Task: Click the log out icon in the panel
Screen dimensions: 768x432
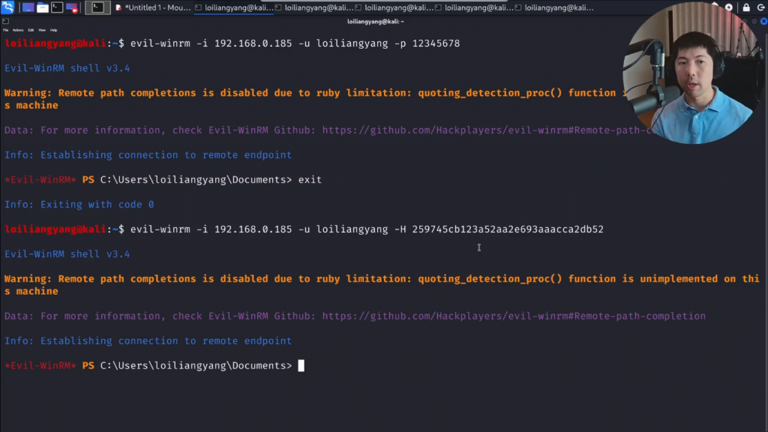Action: (x=760, y=7)
